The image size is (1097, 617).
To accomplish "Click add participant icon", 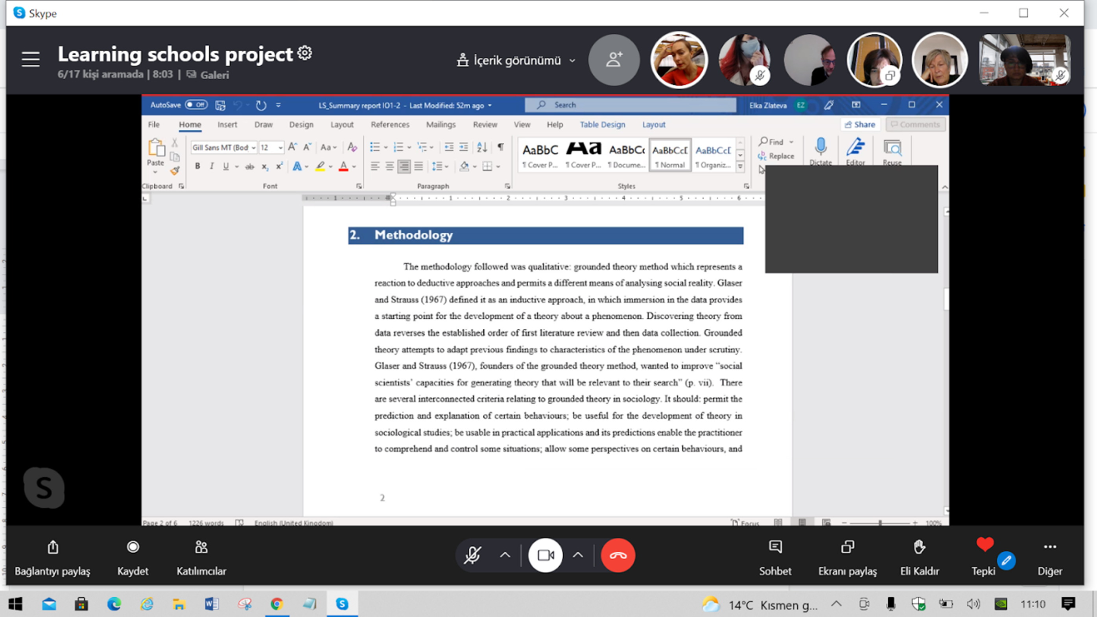I will click(x=614, y=60).
